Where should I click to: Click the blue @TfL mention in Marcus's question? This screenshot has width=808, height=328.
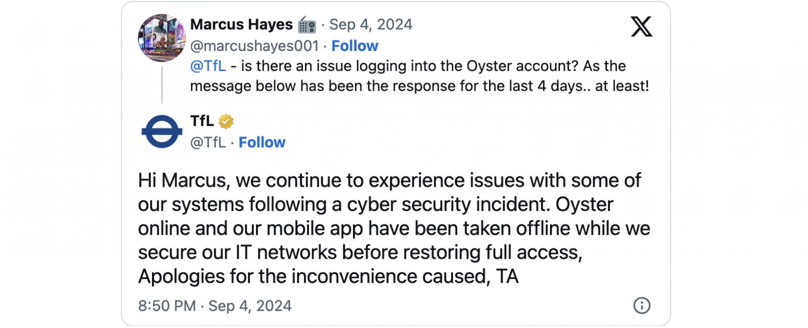(208, 66)
